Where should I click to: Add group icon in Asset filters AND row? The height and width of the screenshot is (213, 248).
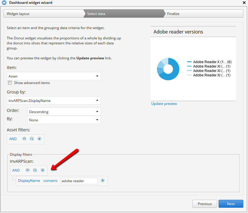pyautogui.click(x=32, y=139)
